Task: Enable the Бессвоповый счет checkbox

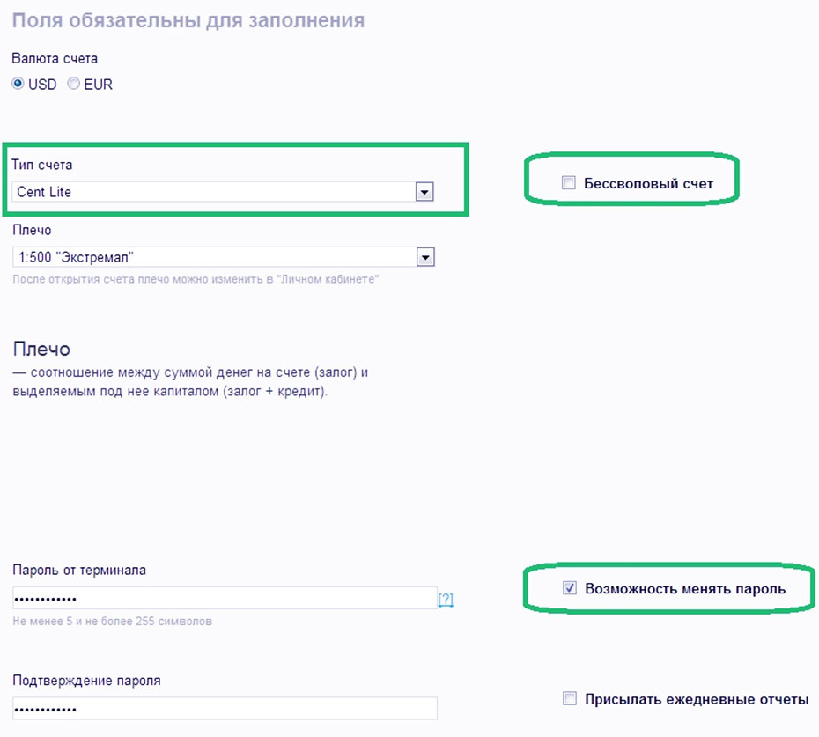Action: [569, 183]
